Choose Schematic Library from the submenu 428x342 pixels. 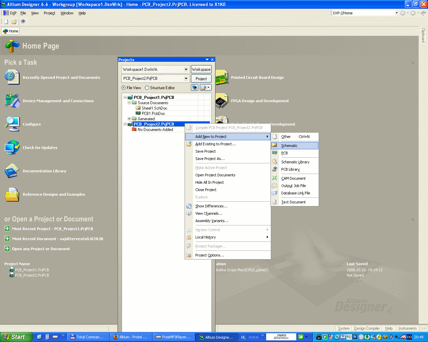[x=295, y=162]
